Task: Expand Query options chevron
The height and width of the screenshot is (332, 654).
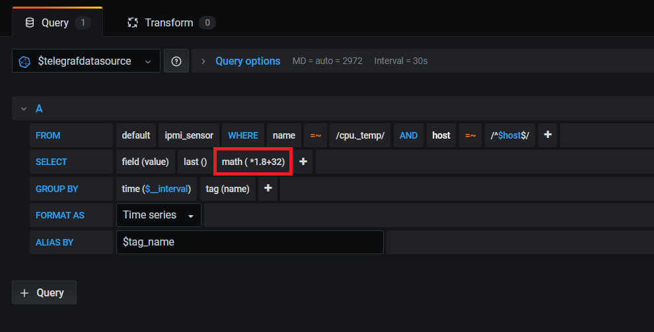Action: [203, 61]
